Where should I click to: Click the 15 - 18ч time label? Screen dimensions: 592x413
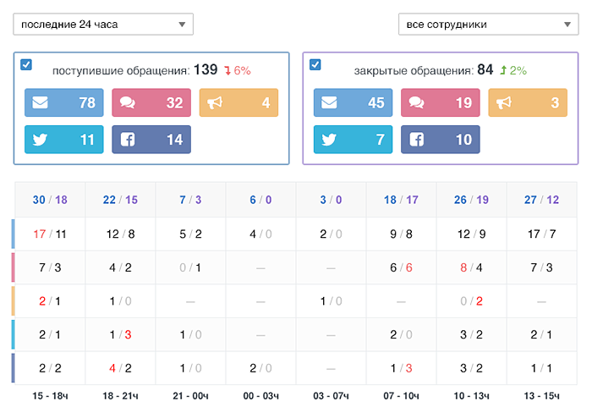coord(50,396)
